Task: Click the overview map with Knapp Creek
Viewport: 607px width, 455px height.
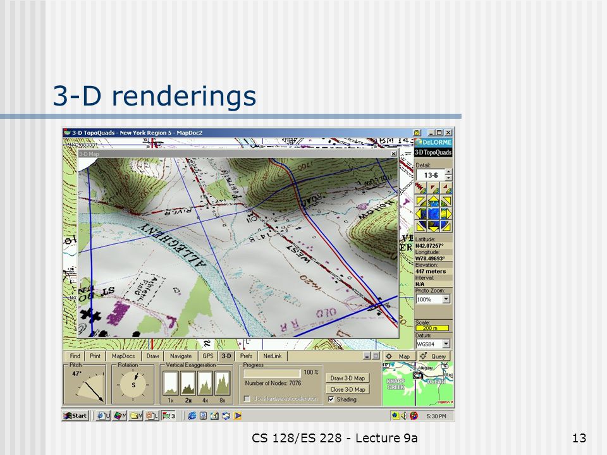Action: (418, 384)
